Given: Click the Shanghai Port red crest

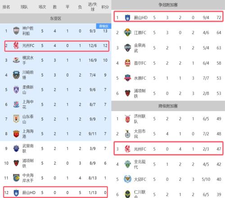Looking at the screenshot, I should coord(16,134).
